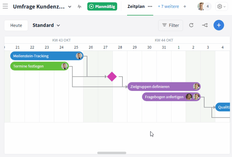Viewport: 232px width, 157px height.
Task: Show the +7 weitere views
Action: click(x=168, y=7)
